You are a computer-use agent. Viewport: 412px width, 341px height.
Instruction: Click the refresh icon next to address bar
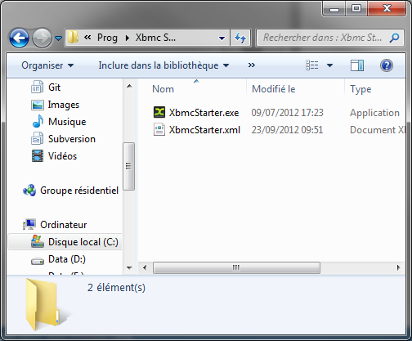pos(240,38)
